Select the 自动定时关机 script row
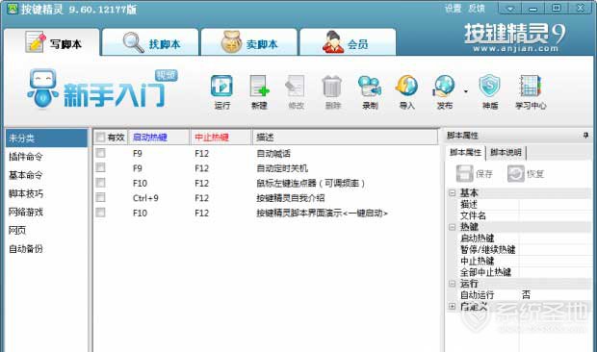 point(266,167)
